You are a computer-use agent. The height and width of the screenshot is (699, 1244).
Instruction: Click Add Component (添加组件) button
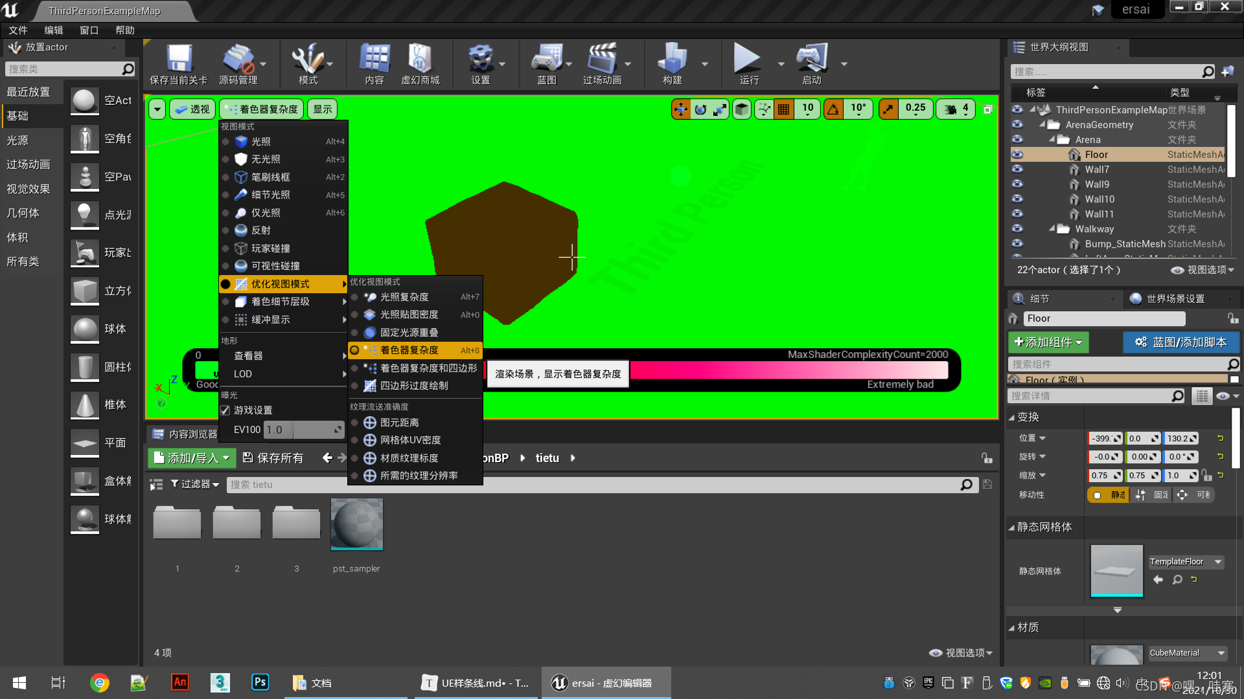click(x=1048, y=342)
